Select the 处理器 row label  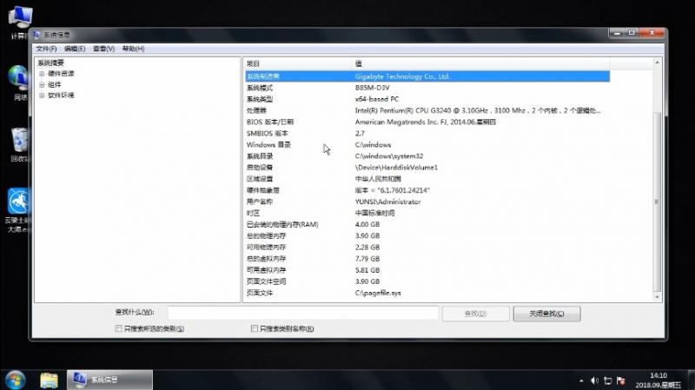(256, 111)
